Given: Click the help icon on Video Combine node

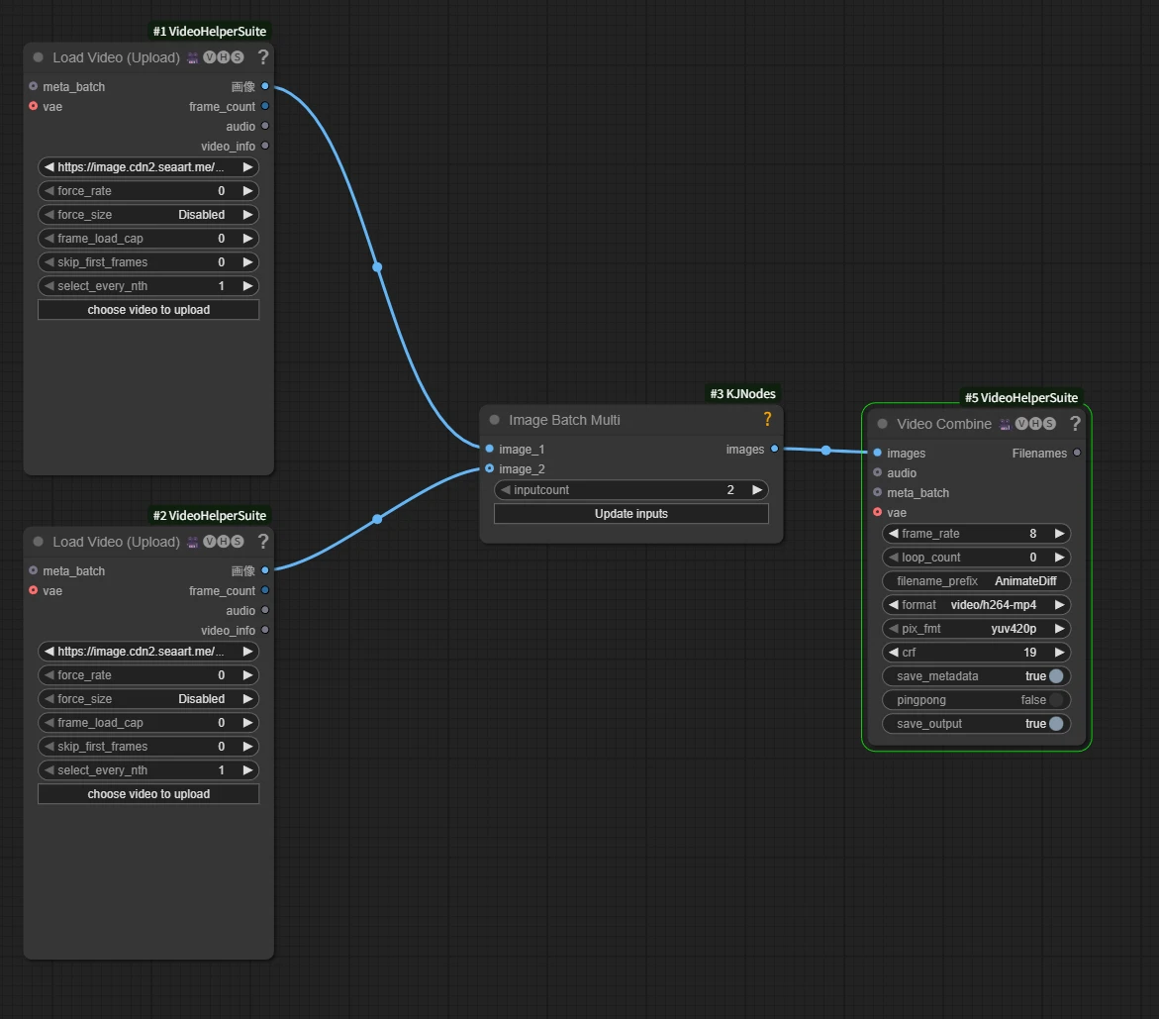Looking at the screenshot, I should 1075,423.
